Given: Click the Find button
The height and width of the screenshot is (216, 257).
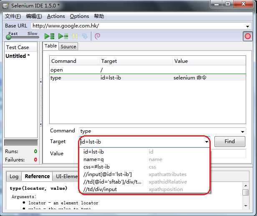Looking at the screenshot, I should tap(230, 141).
